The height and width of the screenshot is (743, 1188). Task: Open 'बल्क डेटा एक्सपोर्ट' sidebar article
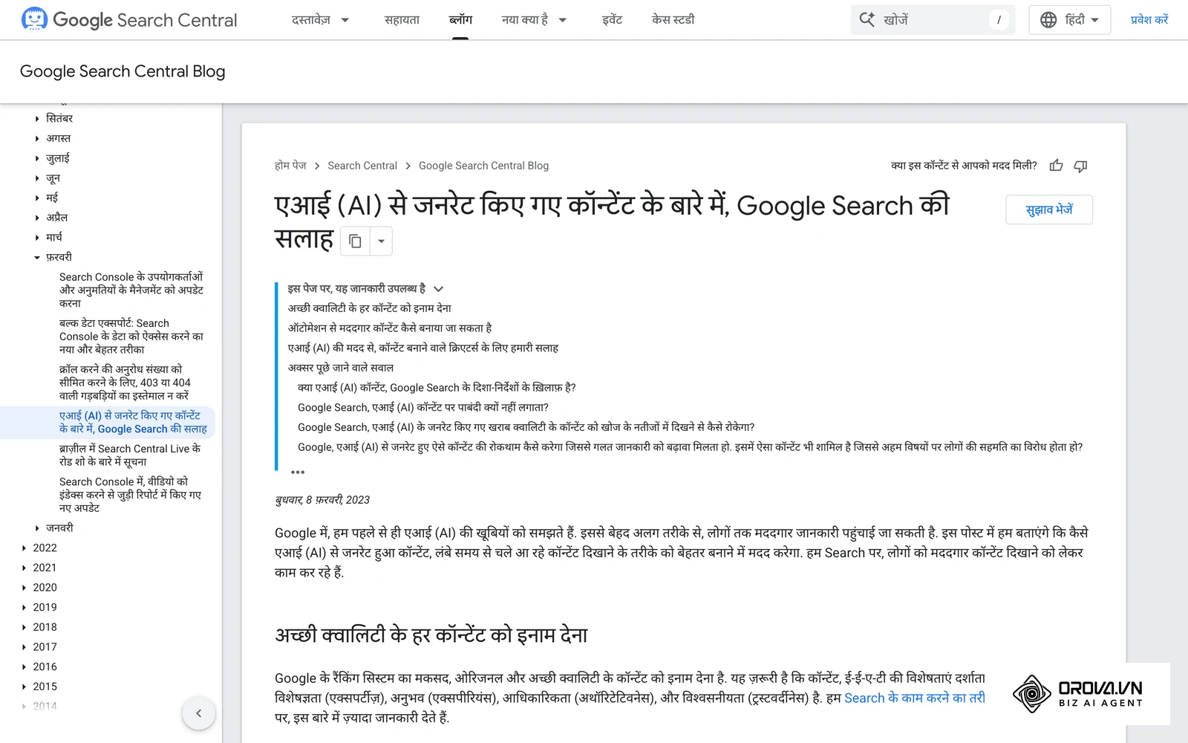(x=131, y=337)
